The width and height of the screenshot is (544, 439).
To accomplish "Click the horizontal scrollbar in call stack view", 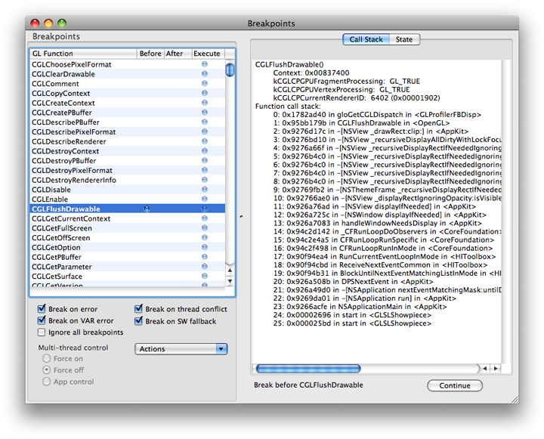I will tap(363, 369).
